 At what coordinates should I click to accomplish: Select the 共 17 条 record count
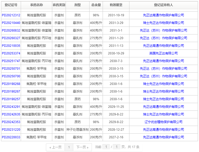[134, 147]
